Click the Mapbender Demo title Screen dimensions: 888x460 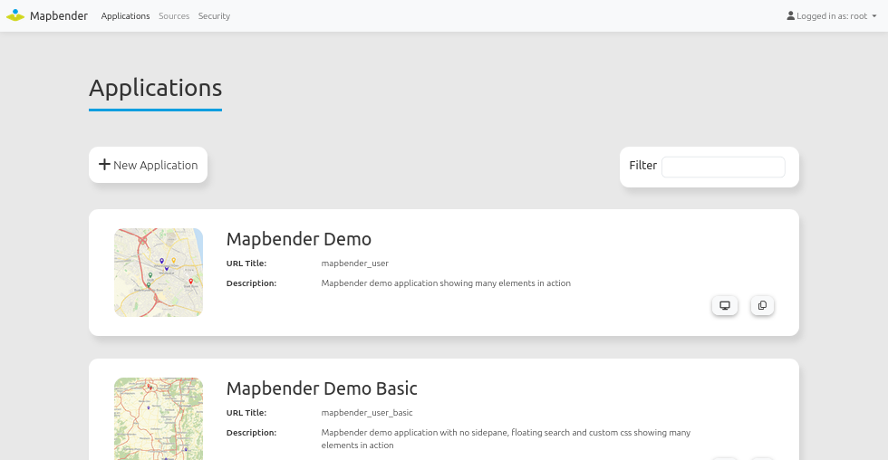point(298,239)
